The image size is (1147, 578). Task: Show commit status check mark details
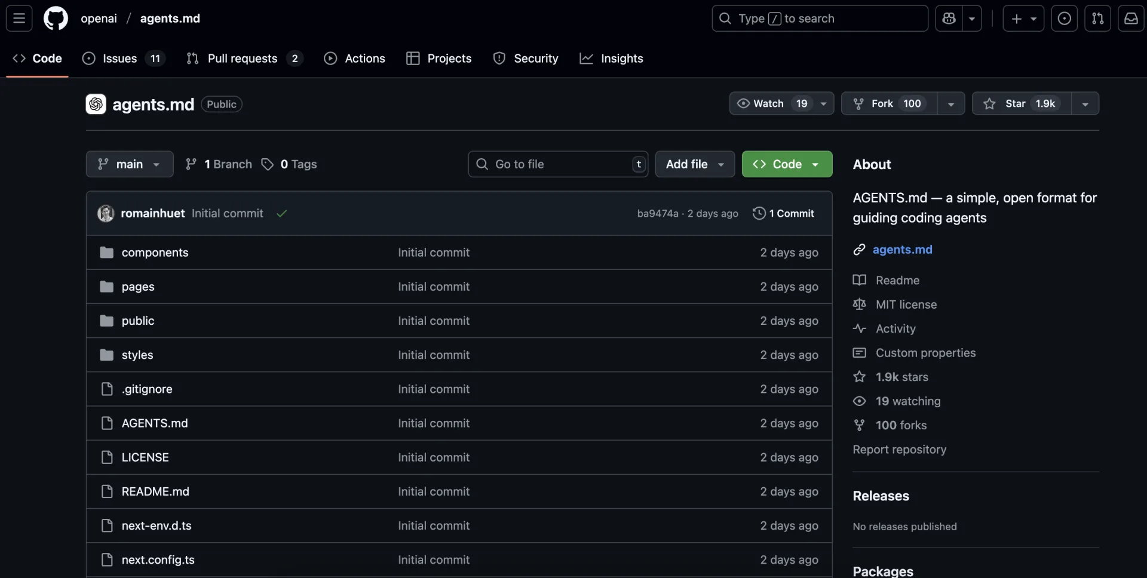click(281, 213)
